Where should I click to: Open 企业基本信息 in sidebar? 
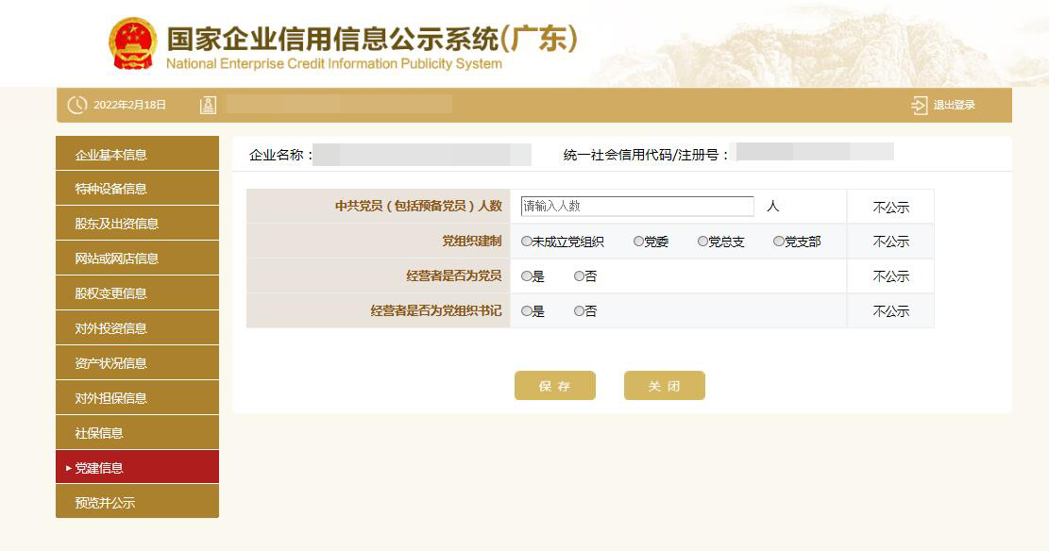(137, 154)
